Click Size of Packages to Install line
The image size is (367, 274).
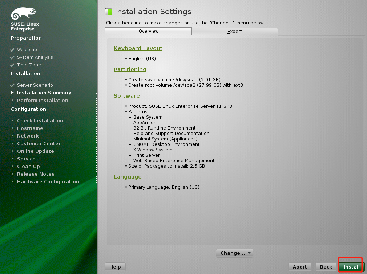pyautogui.click(x=166, y=166)
